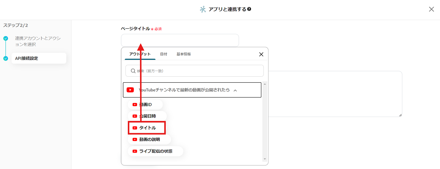Viewport: 440px width, 169px height.
Task: Click the API接続設定 step check circle
Action: point(5,58)
